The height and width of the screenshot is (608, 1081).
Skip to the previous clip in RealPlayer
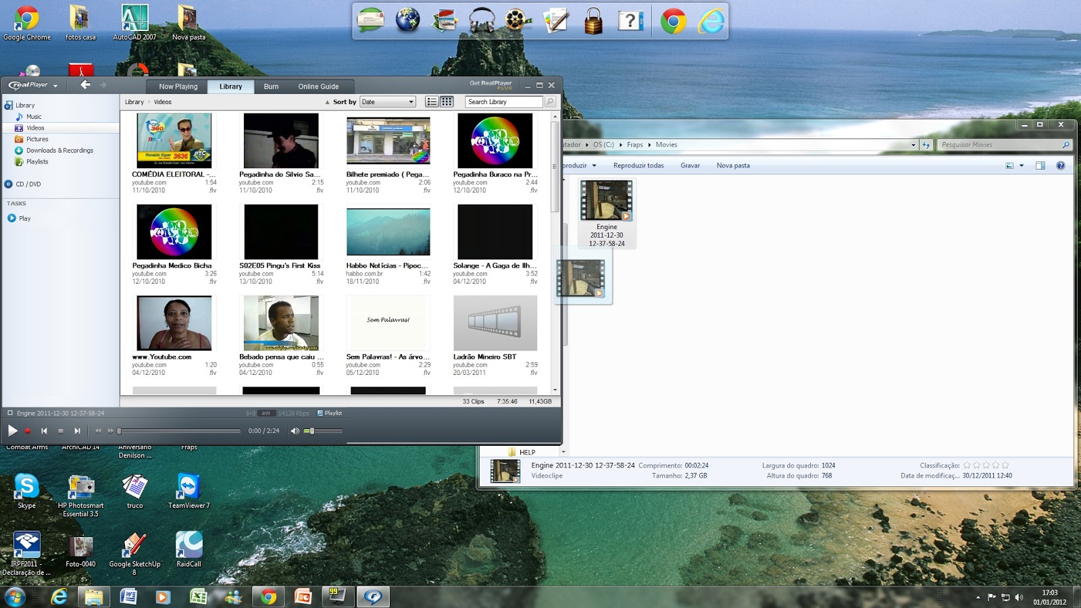(44, 431)
